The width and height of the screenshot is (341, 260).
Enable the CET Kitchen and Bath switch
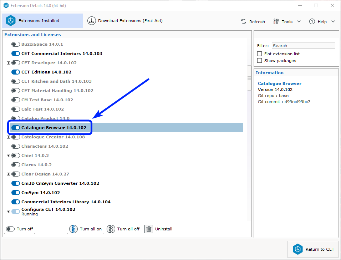click(16, 81)
